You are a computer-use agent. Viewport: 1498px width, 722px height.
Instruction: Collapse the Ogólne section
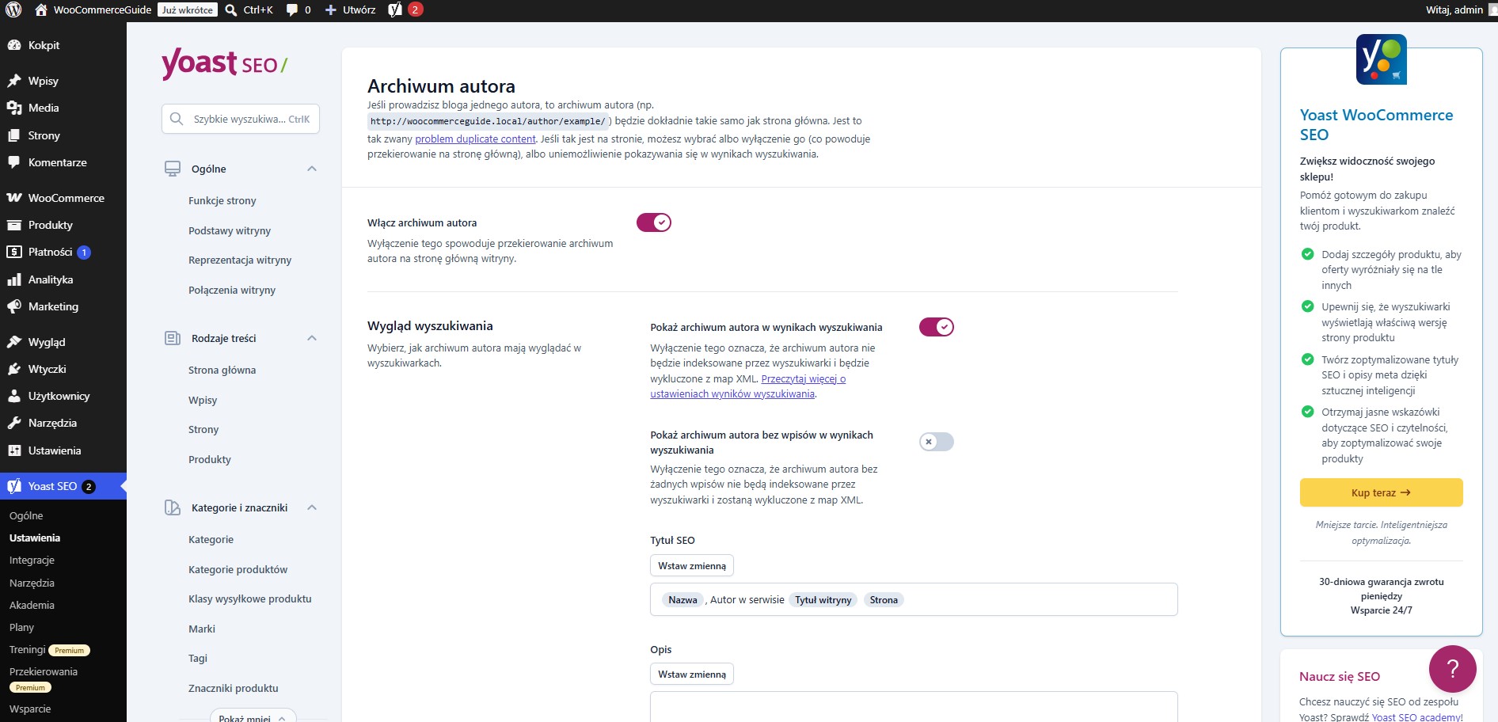pyautogui.click(x=312, y=169)
